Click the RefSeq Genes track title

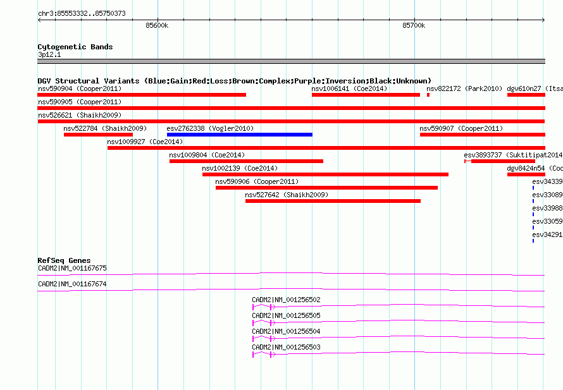[64, 260]
